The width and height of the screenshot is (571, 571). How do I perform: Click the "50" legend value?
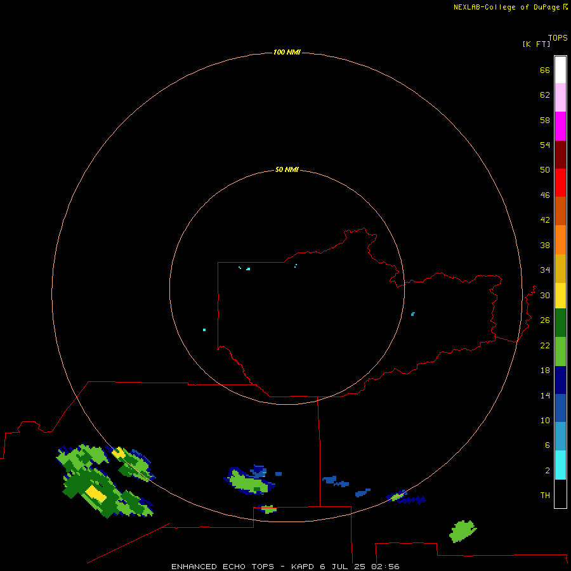point(545,170)
